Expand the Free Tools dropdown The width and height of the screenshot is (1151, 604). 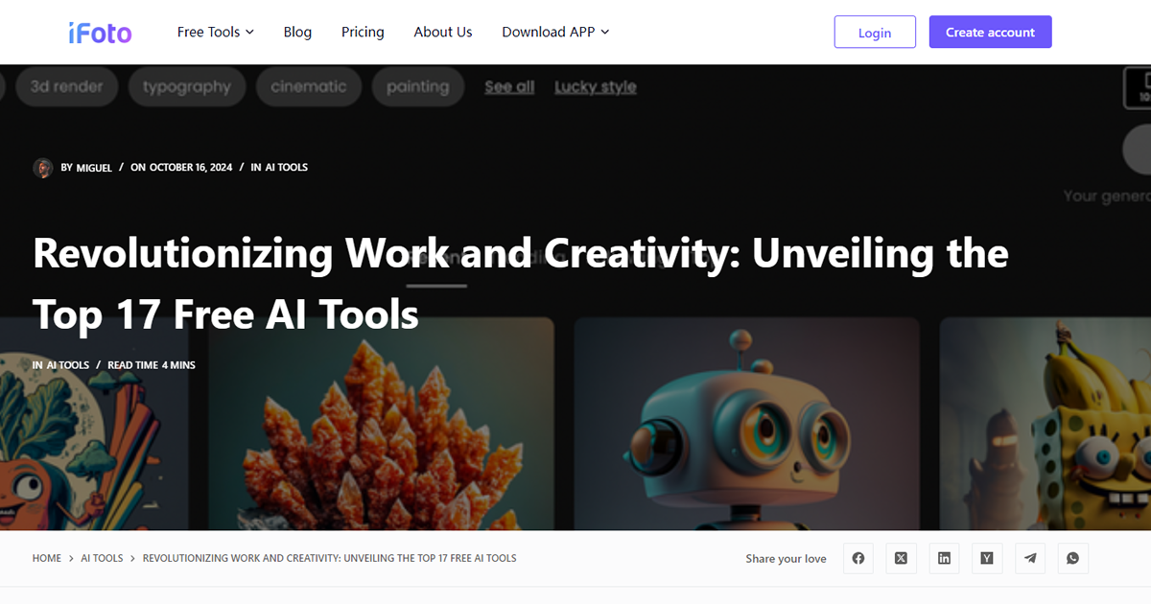click(215, 32)
